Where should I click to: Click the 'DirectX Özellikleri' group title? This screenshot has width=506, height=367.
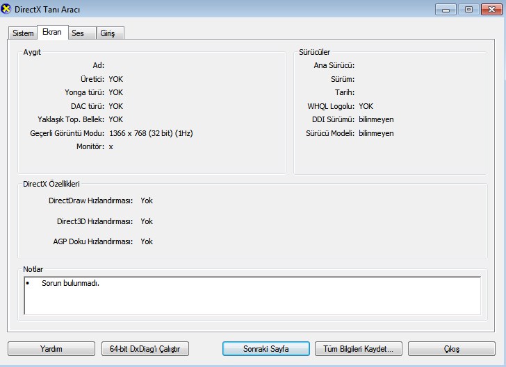[x=51, y=184]
